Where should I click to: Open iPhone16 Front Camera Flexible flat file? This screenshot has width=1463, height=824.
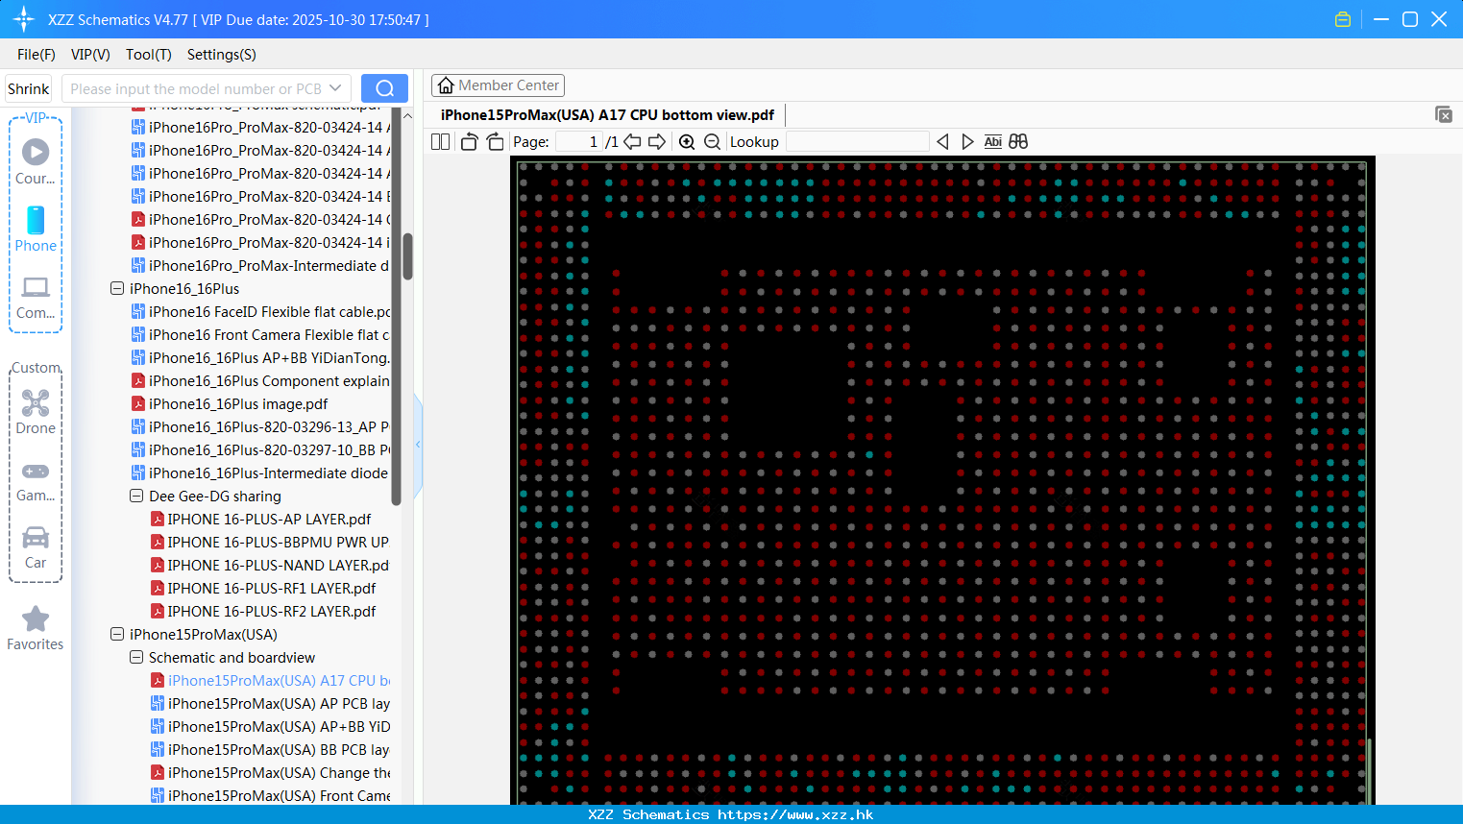click(x=260, y=334)
